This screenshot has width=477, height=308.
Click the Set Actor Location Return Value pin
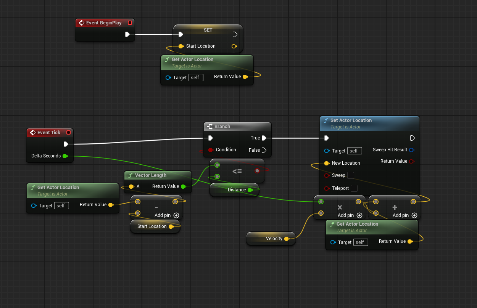coord(411,161)
